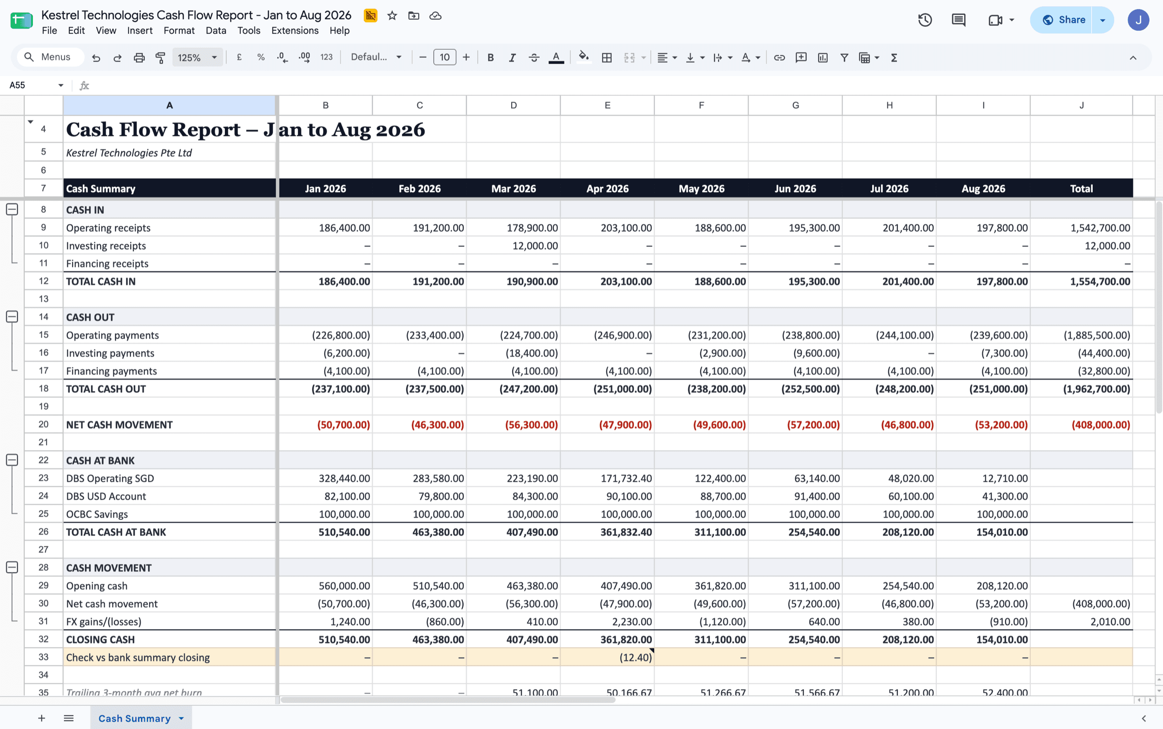This screenshot has height=729, width=1163.
Task: Click the insert chart icon
Action: click(x=823, y=58)
